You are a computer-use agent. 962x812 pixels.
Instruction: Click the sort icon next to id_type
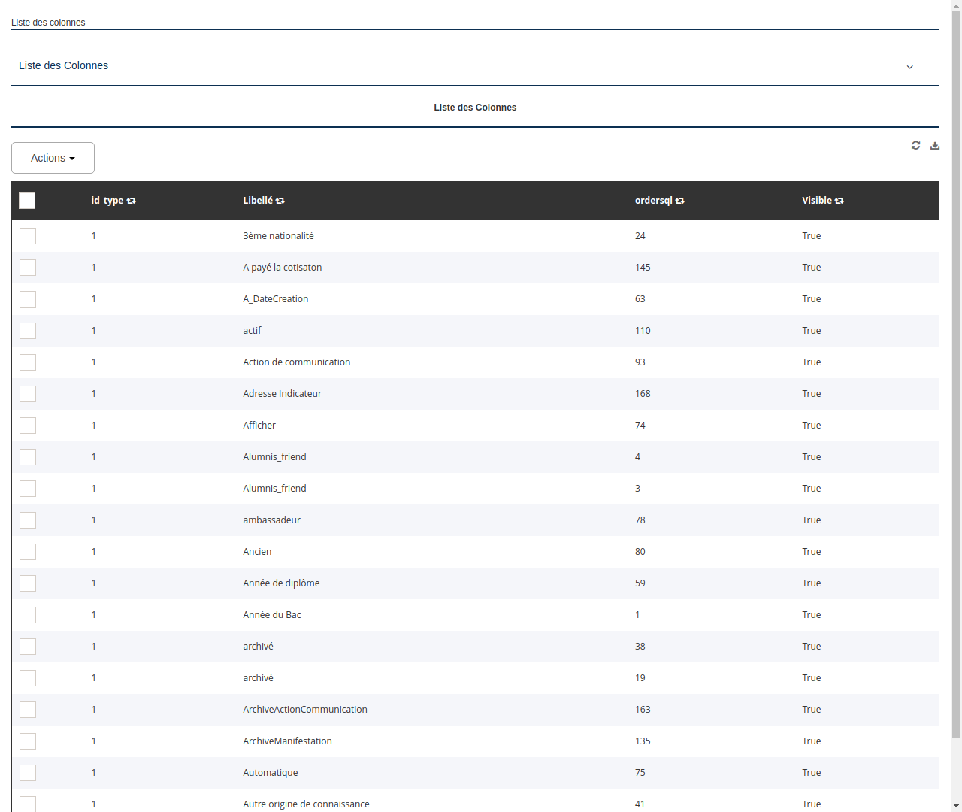132,201
